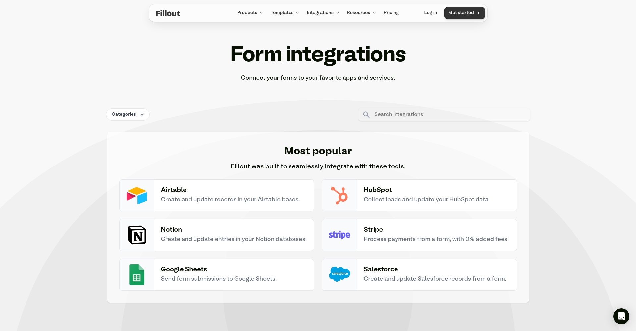
Task: Click the Notion logo icon
Action: (137, 235)
